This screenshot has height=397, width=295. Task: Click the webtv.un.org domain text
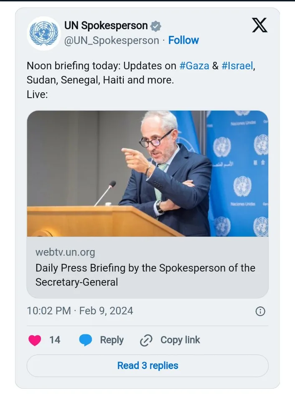[65, 252]
